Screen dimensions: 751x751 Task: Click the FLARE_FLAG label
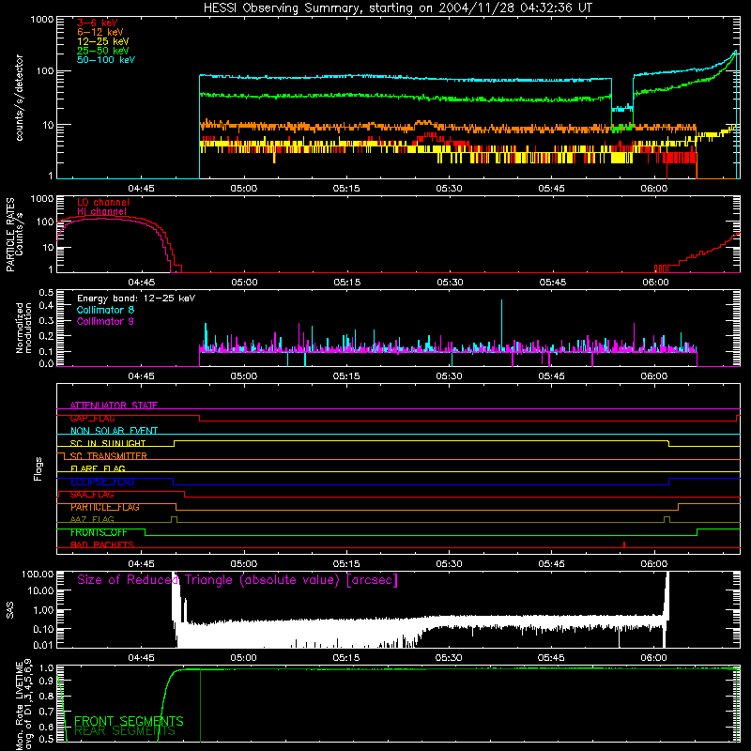(x=98, y=468)
